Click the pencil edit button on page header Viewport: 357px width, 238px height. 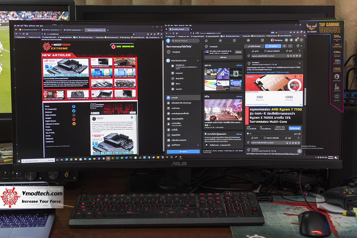(254, 46)
